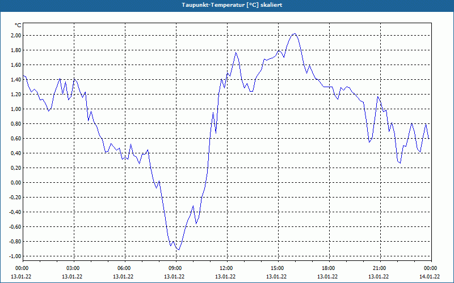The height and width of the screenshot is (283, 454).
Task: Select the 09:00 time label
Action: 176,268
